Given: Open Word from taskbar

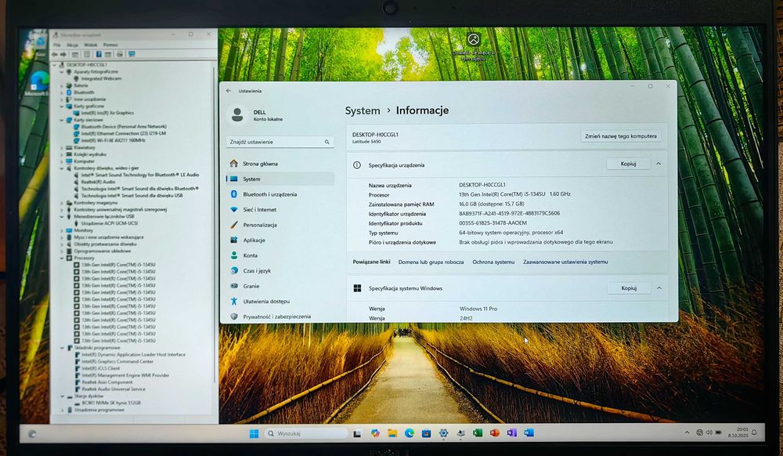Looking at the screenshot, I should [x=529, y=433].
